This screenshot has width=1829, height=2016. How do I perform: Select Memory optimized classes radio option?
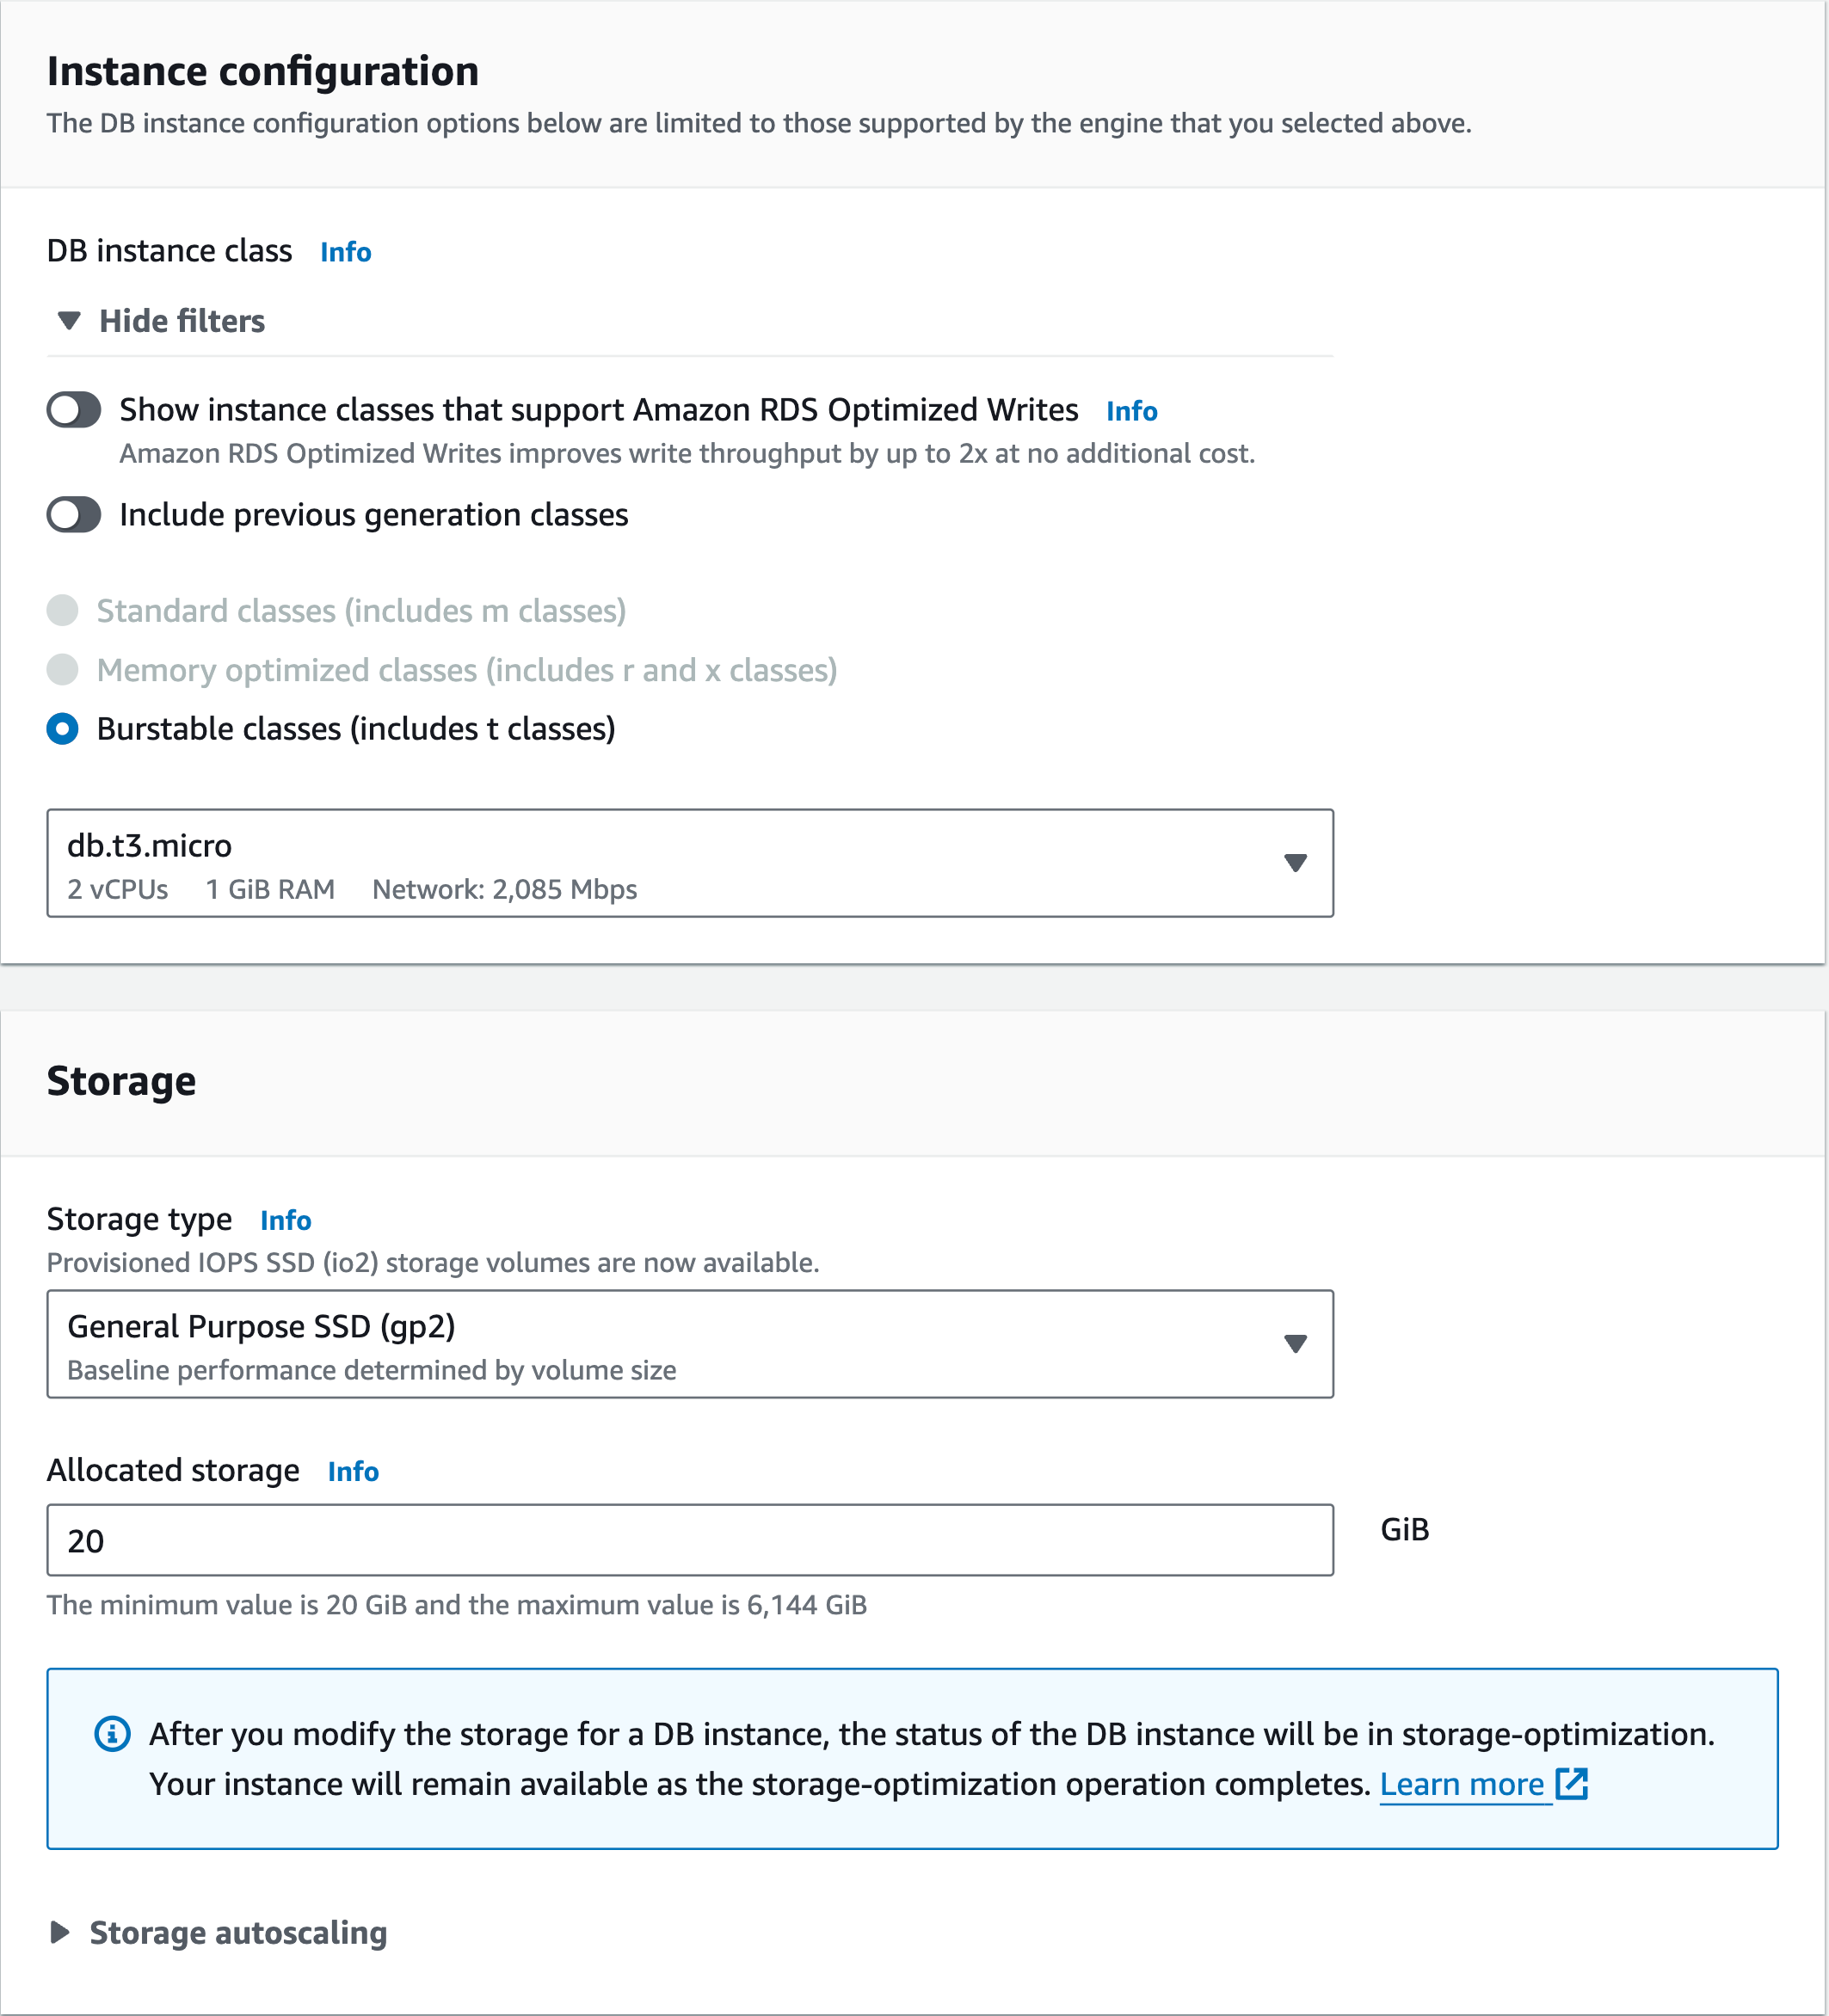[x=63, y=670]
